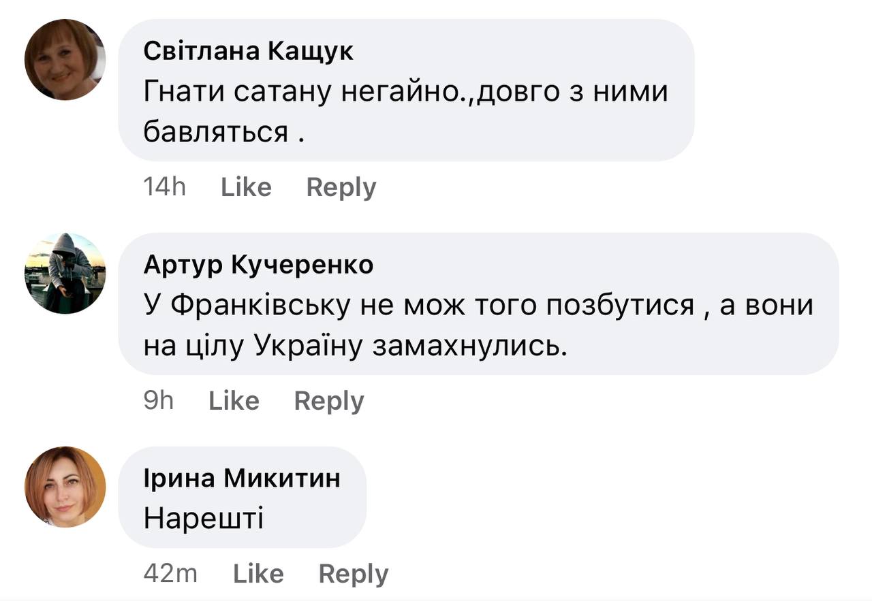Reply to Світлана Кащук's comment

click(x=341, y=187)
